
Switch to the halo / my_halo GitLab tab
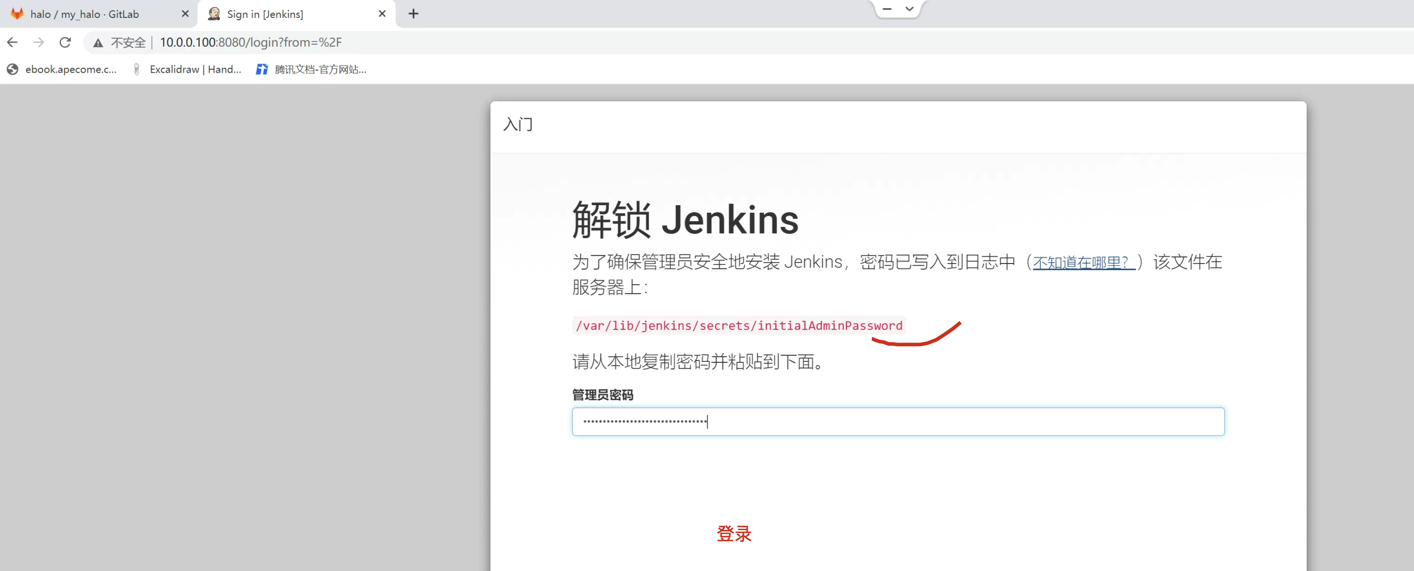[x=85, y=14]
